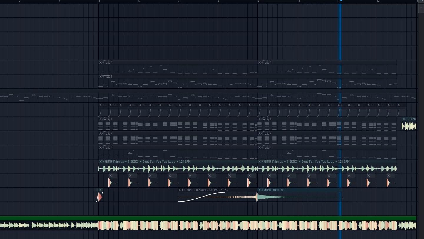Open the menu icon of 样式 3 clip at bar 9
Screen dimensions: 424x239
click(259, 147)
